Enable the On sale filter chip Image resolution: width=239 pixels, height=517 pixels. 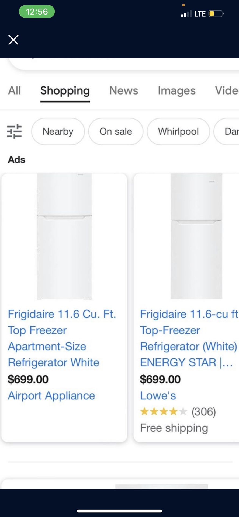tap(116, 131)
